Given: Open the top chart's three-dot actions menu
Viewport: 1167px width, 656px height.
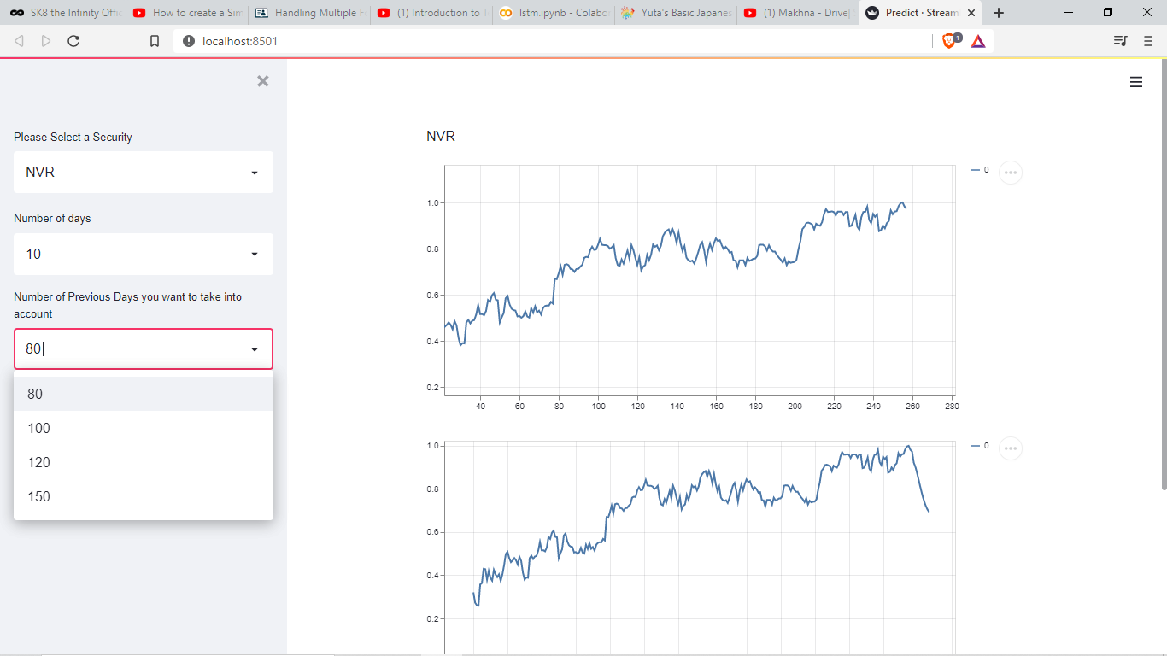Looking at the screenshot, I should pyautogui.click(x=1011, y=173).
